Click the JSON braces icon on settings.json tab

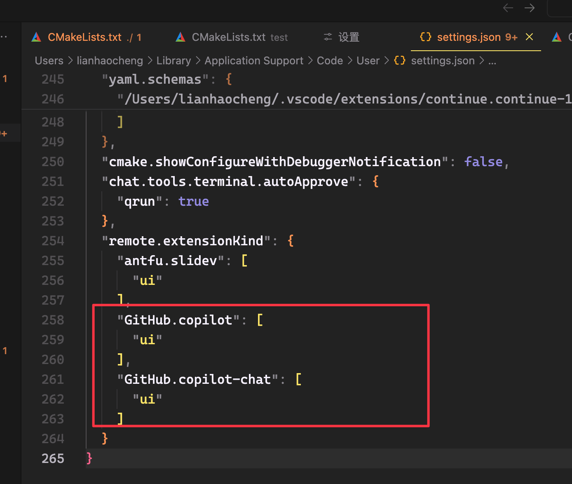pos(425,37)
